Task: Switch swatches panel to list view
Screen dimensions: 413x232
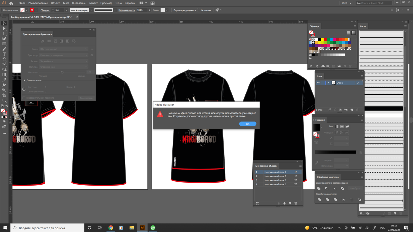Action: coord(348,33)
